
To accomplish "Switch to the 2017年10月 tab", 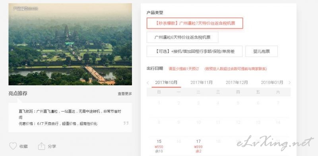I will [x=166, y=83].
